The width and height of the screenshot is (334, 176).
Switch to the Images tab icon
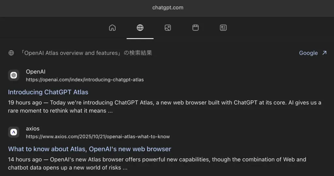[168, 28]
